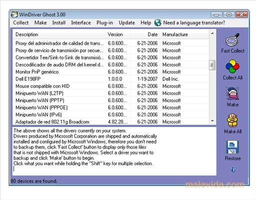Open the Plug-in menu
256x200 pixels.
click(x=104, y=23)
